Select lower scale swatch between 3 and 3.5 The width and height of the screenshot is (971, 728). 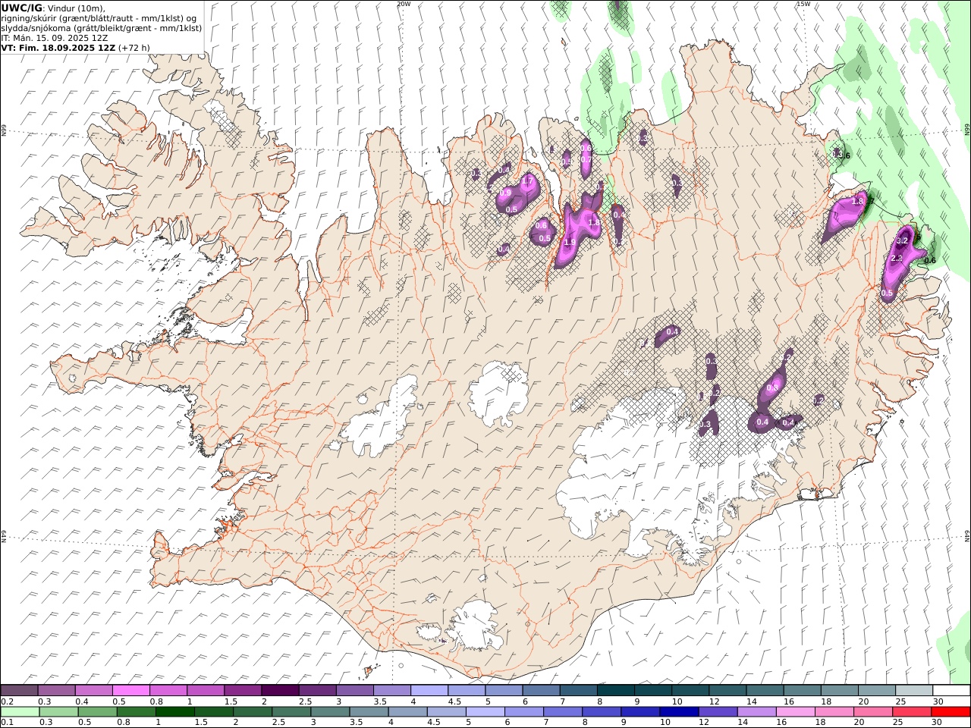pos(331,712)
